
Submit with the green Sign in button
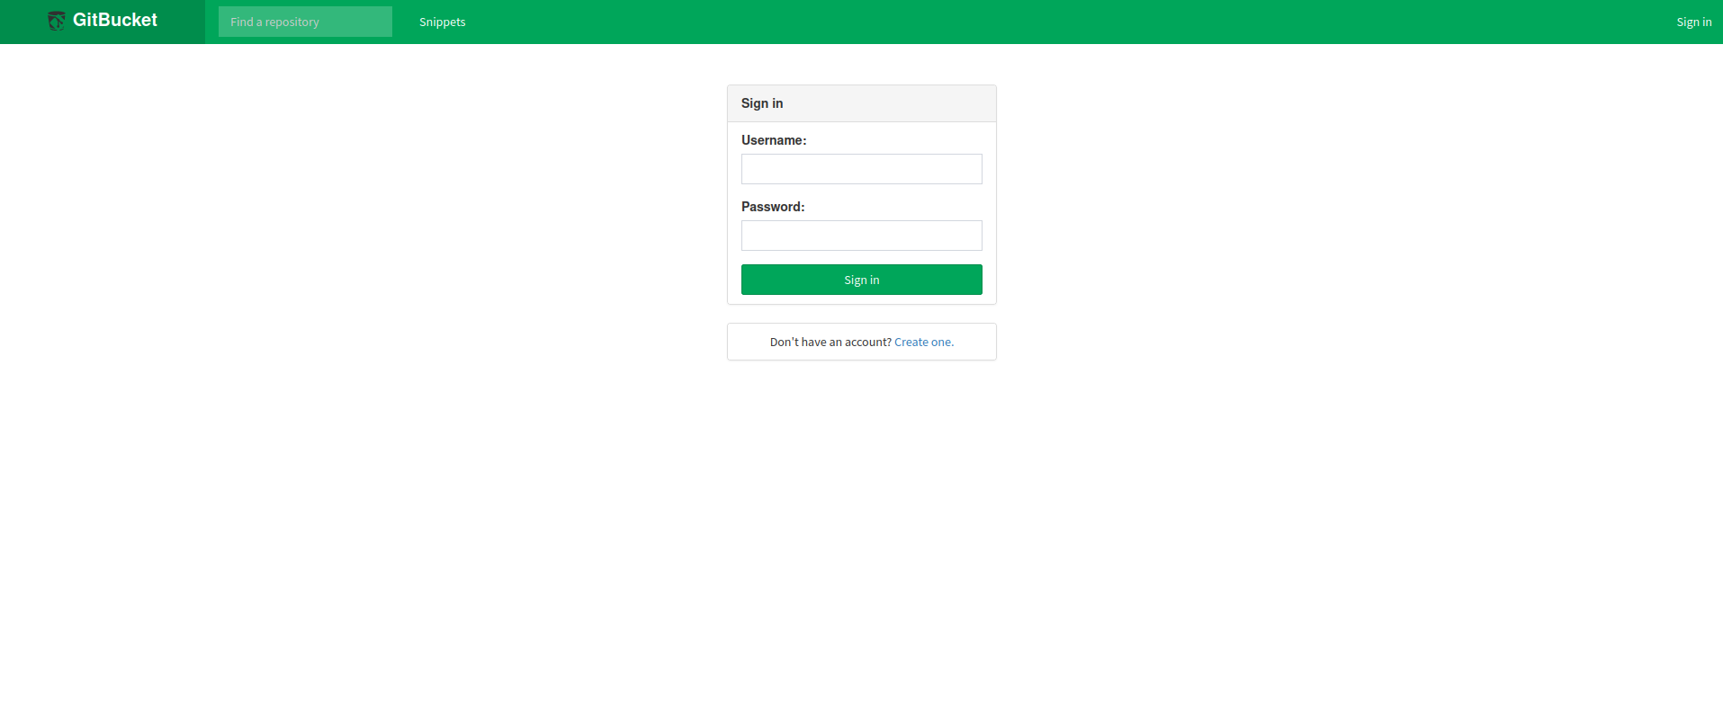(861, 280)
